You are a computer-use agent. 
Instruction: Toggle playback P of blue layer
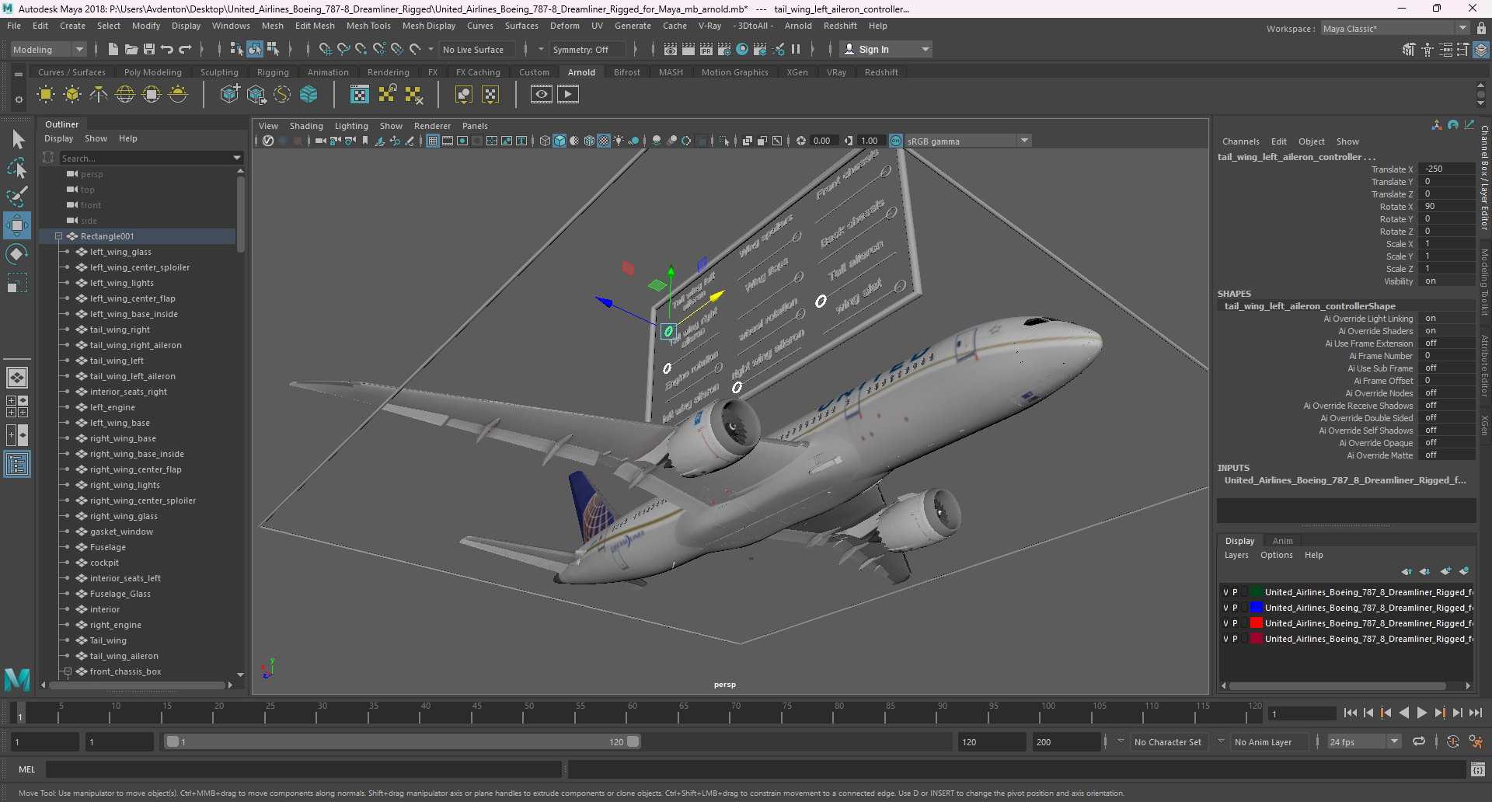coord(1235,608)
